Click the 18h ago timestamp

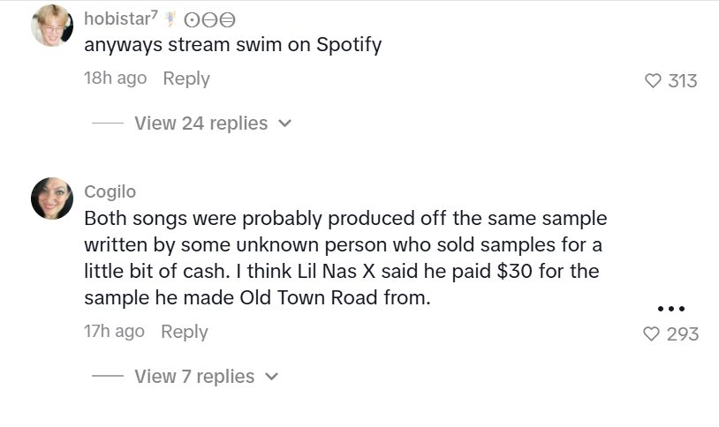(x=115, y=79)
